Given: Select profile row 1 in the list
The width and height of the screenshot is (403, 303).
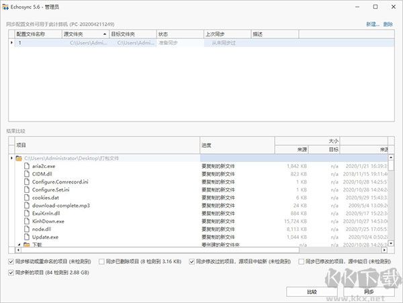Looking at the screenshot, I should [x=39, y=42].
